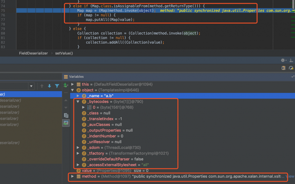This screenshot has height=184, width=295.
Task: Open the gear icon's dropdown arrow
Action: pos(286,60)
